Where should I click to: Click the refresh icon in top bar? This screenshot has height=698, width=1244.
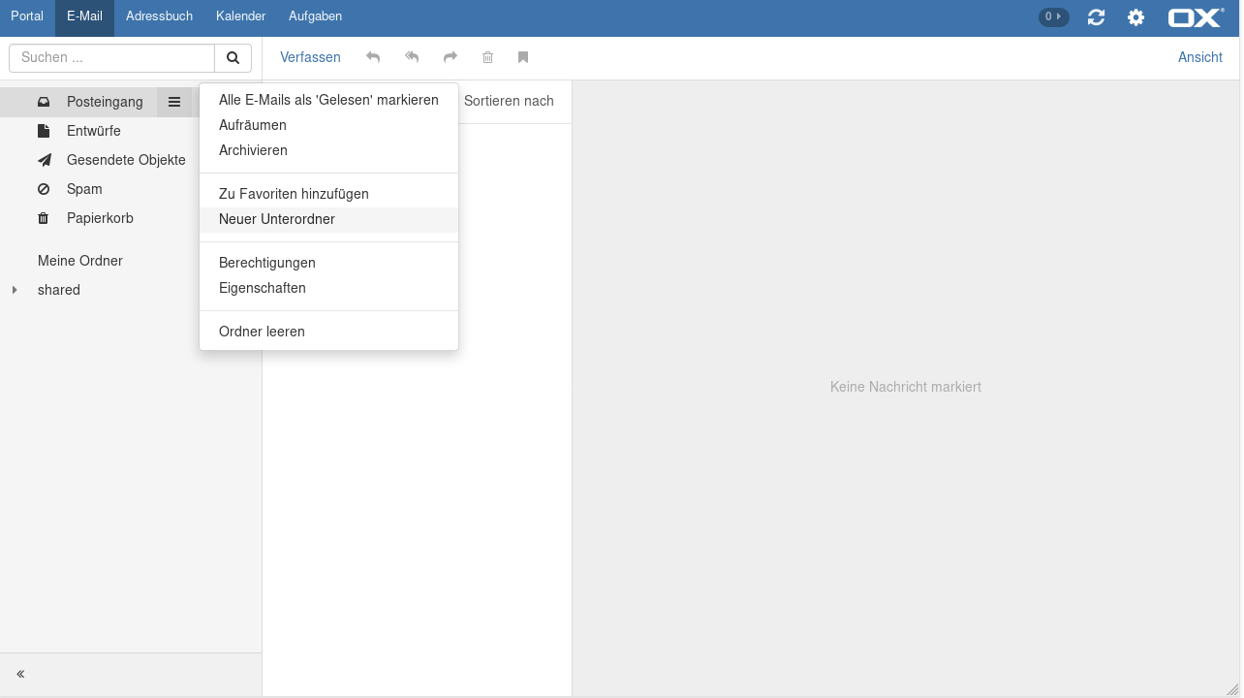pyautogui.click(x=1096, y=17)
